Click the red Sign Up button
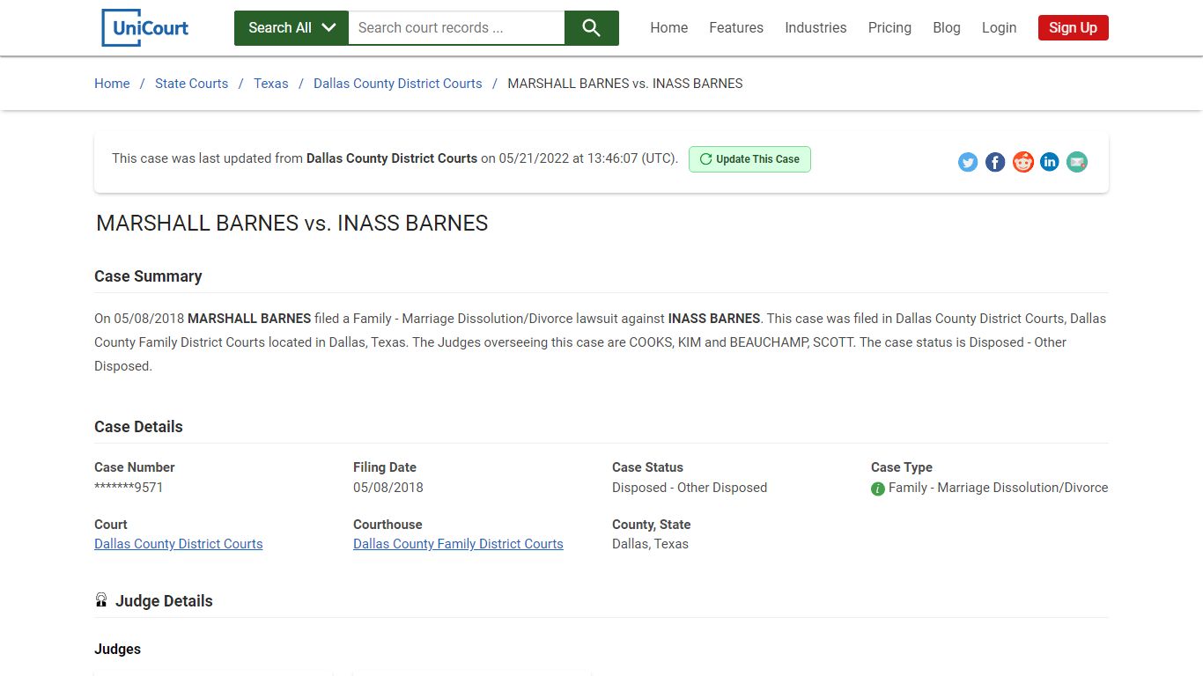1203x676 pixels. point(1073,27)
